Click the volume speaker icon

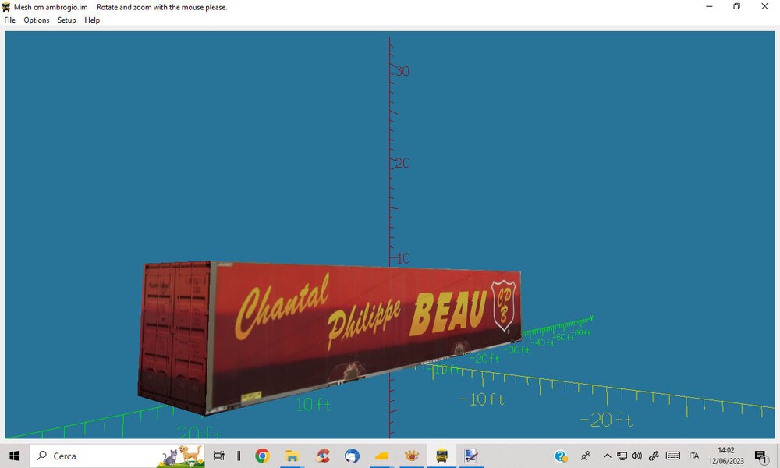coord(636,456)
